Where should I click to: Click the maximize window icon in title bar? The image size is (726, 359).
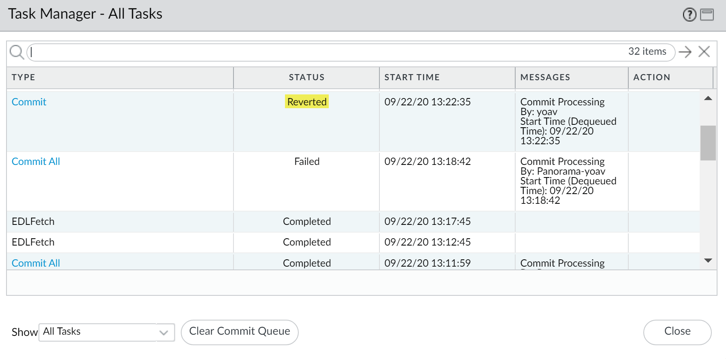(x=707, y=15)
